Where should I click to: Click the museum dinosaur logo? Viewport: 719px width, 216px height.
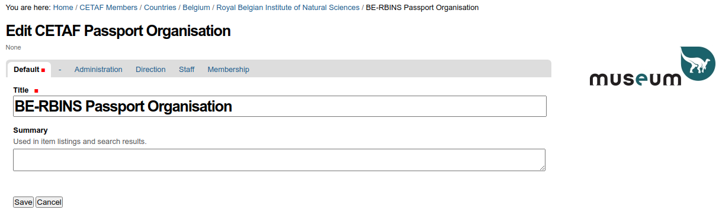click(652, 66)
